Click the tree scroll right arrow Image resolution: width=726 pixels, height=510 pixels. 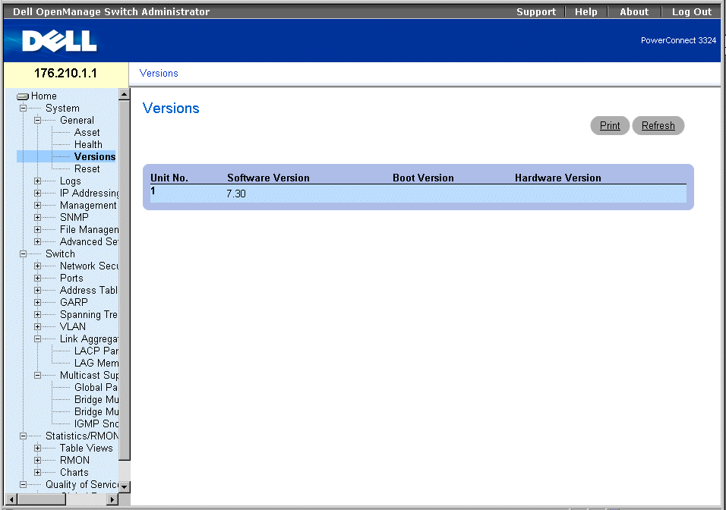coord(112,499)
